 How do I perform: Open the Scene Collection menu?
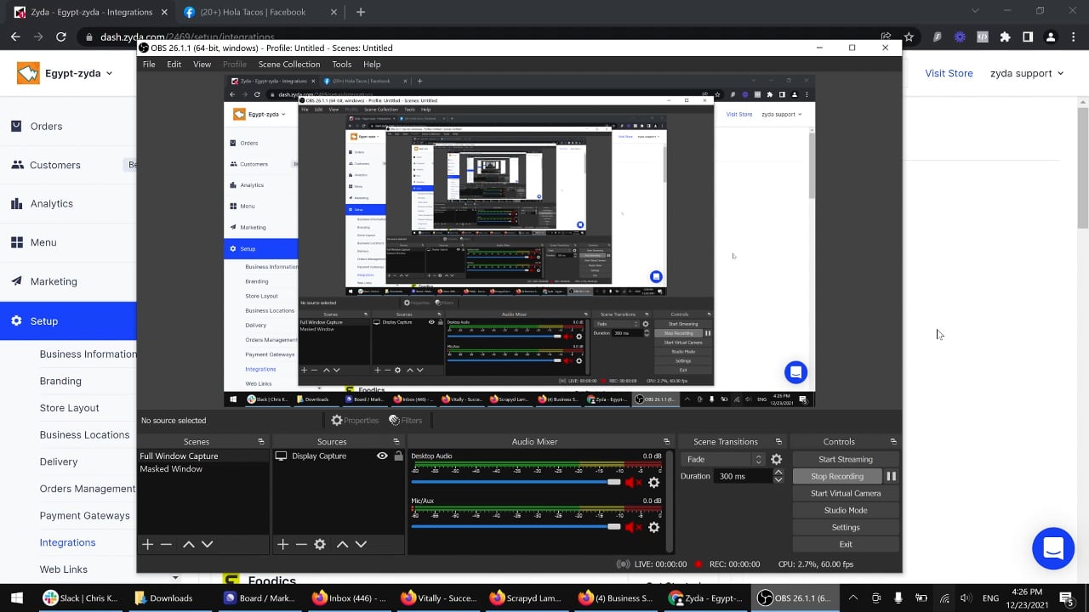click(289, 65)
